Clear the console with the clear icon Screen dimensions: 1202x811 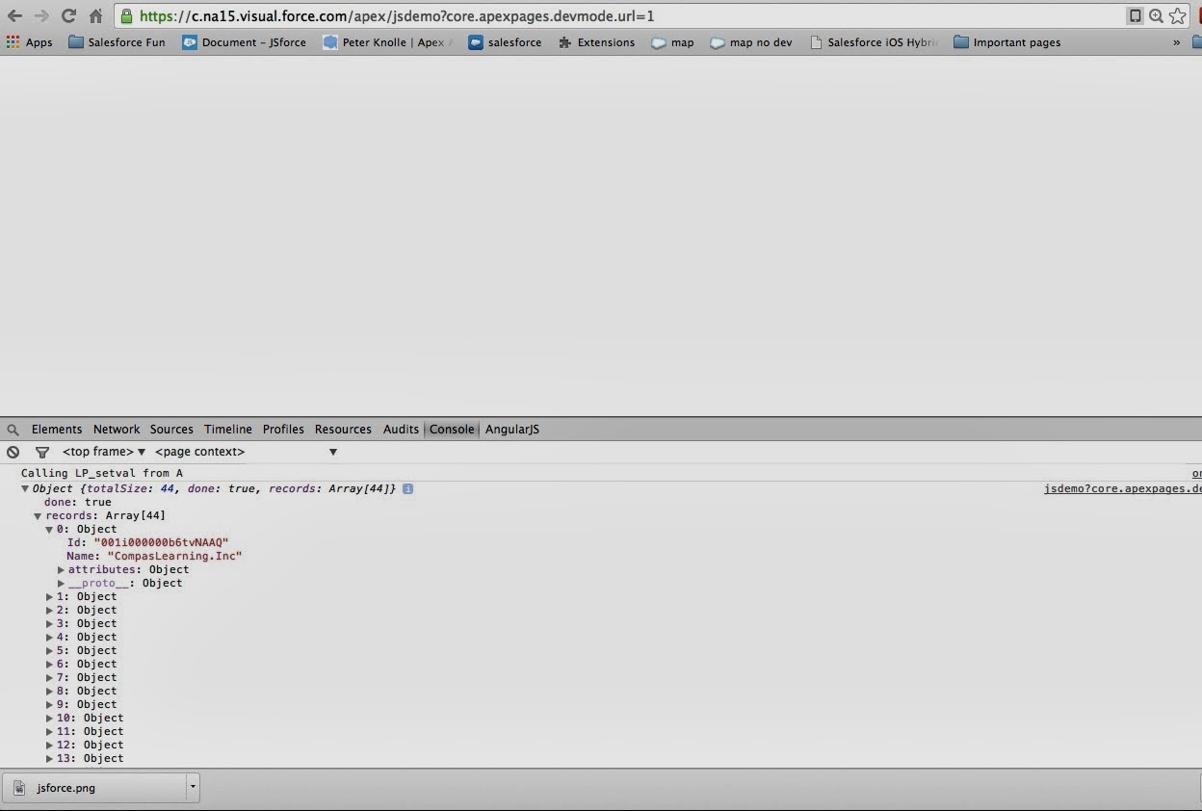(x=13, y=452)
